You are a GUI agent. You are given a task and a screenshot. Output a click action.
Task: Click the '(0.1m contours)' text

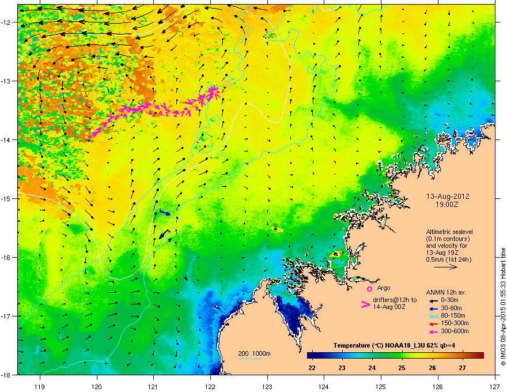tap(448, 239)
